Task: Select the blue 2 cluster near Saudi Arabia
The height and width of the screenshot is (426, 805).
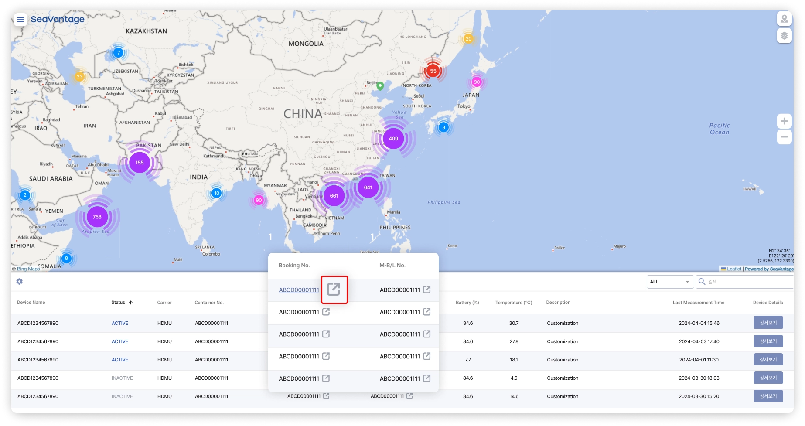Action: coord(25,195)
